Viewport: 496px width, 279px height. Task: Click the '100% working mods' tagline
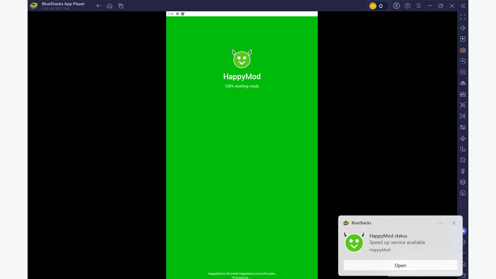pos(242,86)
